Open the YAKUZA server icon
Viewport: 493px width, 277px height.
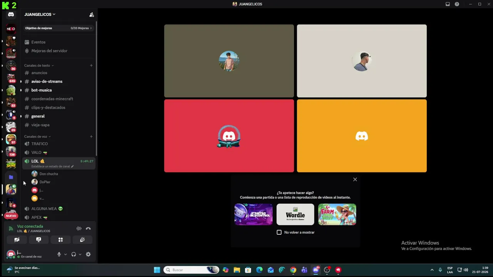tap(11, 53)
